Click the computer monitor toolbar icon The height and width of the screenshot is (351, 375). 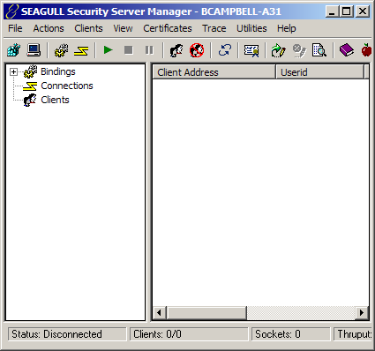tap(34, 50)
